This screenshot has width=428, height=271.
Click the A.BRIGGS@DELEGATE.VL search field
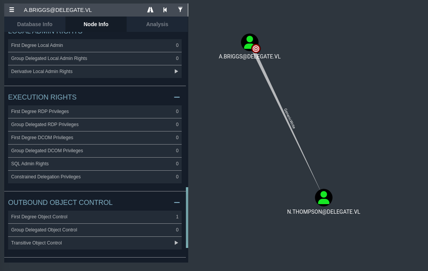pyautogui.click(x=81, y=10)
